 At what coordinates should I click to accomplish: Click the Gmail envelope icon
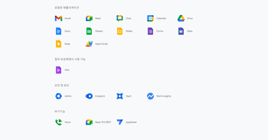pos(58,18)
